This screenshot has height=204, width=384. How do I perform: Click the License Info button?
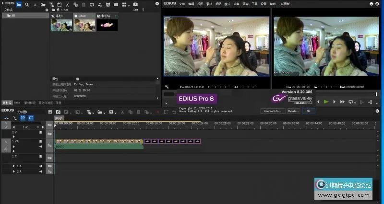(273, 111)
